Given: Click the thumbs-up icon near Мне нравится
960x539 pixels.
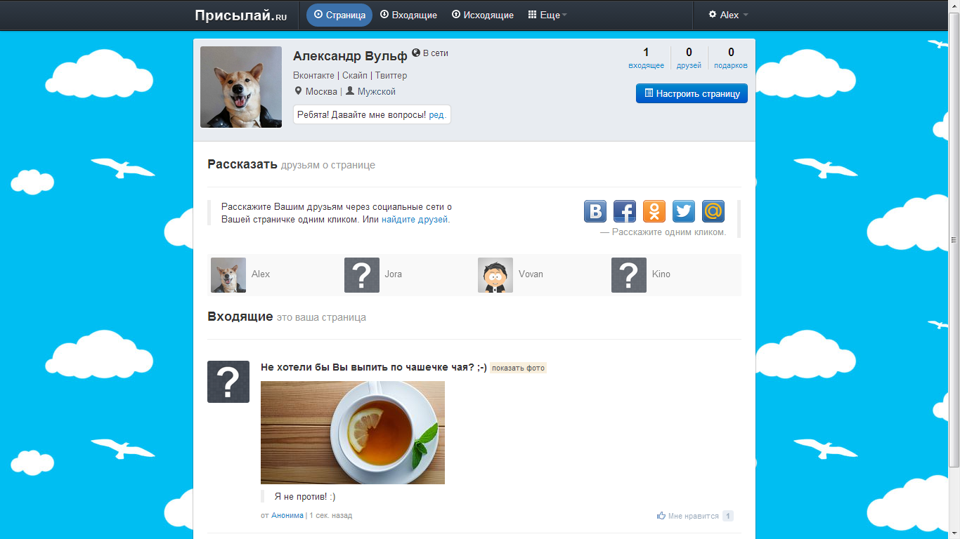Looking at the screenshot, I should (661, 516).
